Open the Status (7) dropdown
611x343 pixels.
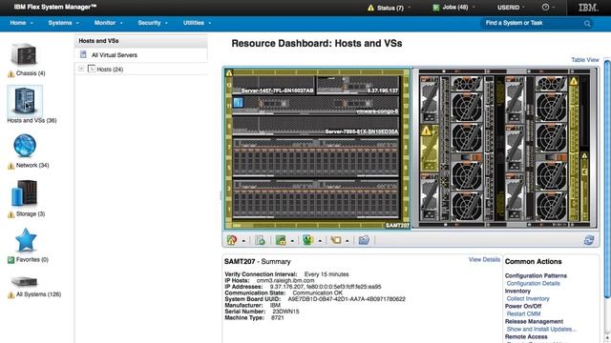pos(409,8)
